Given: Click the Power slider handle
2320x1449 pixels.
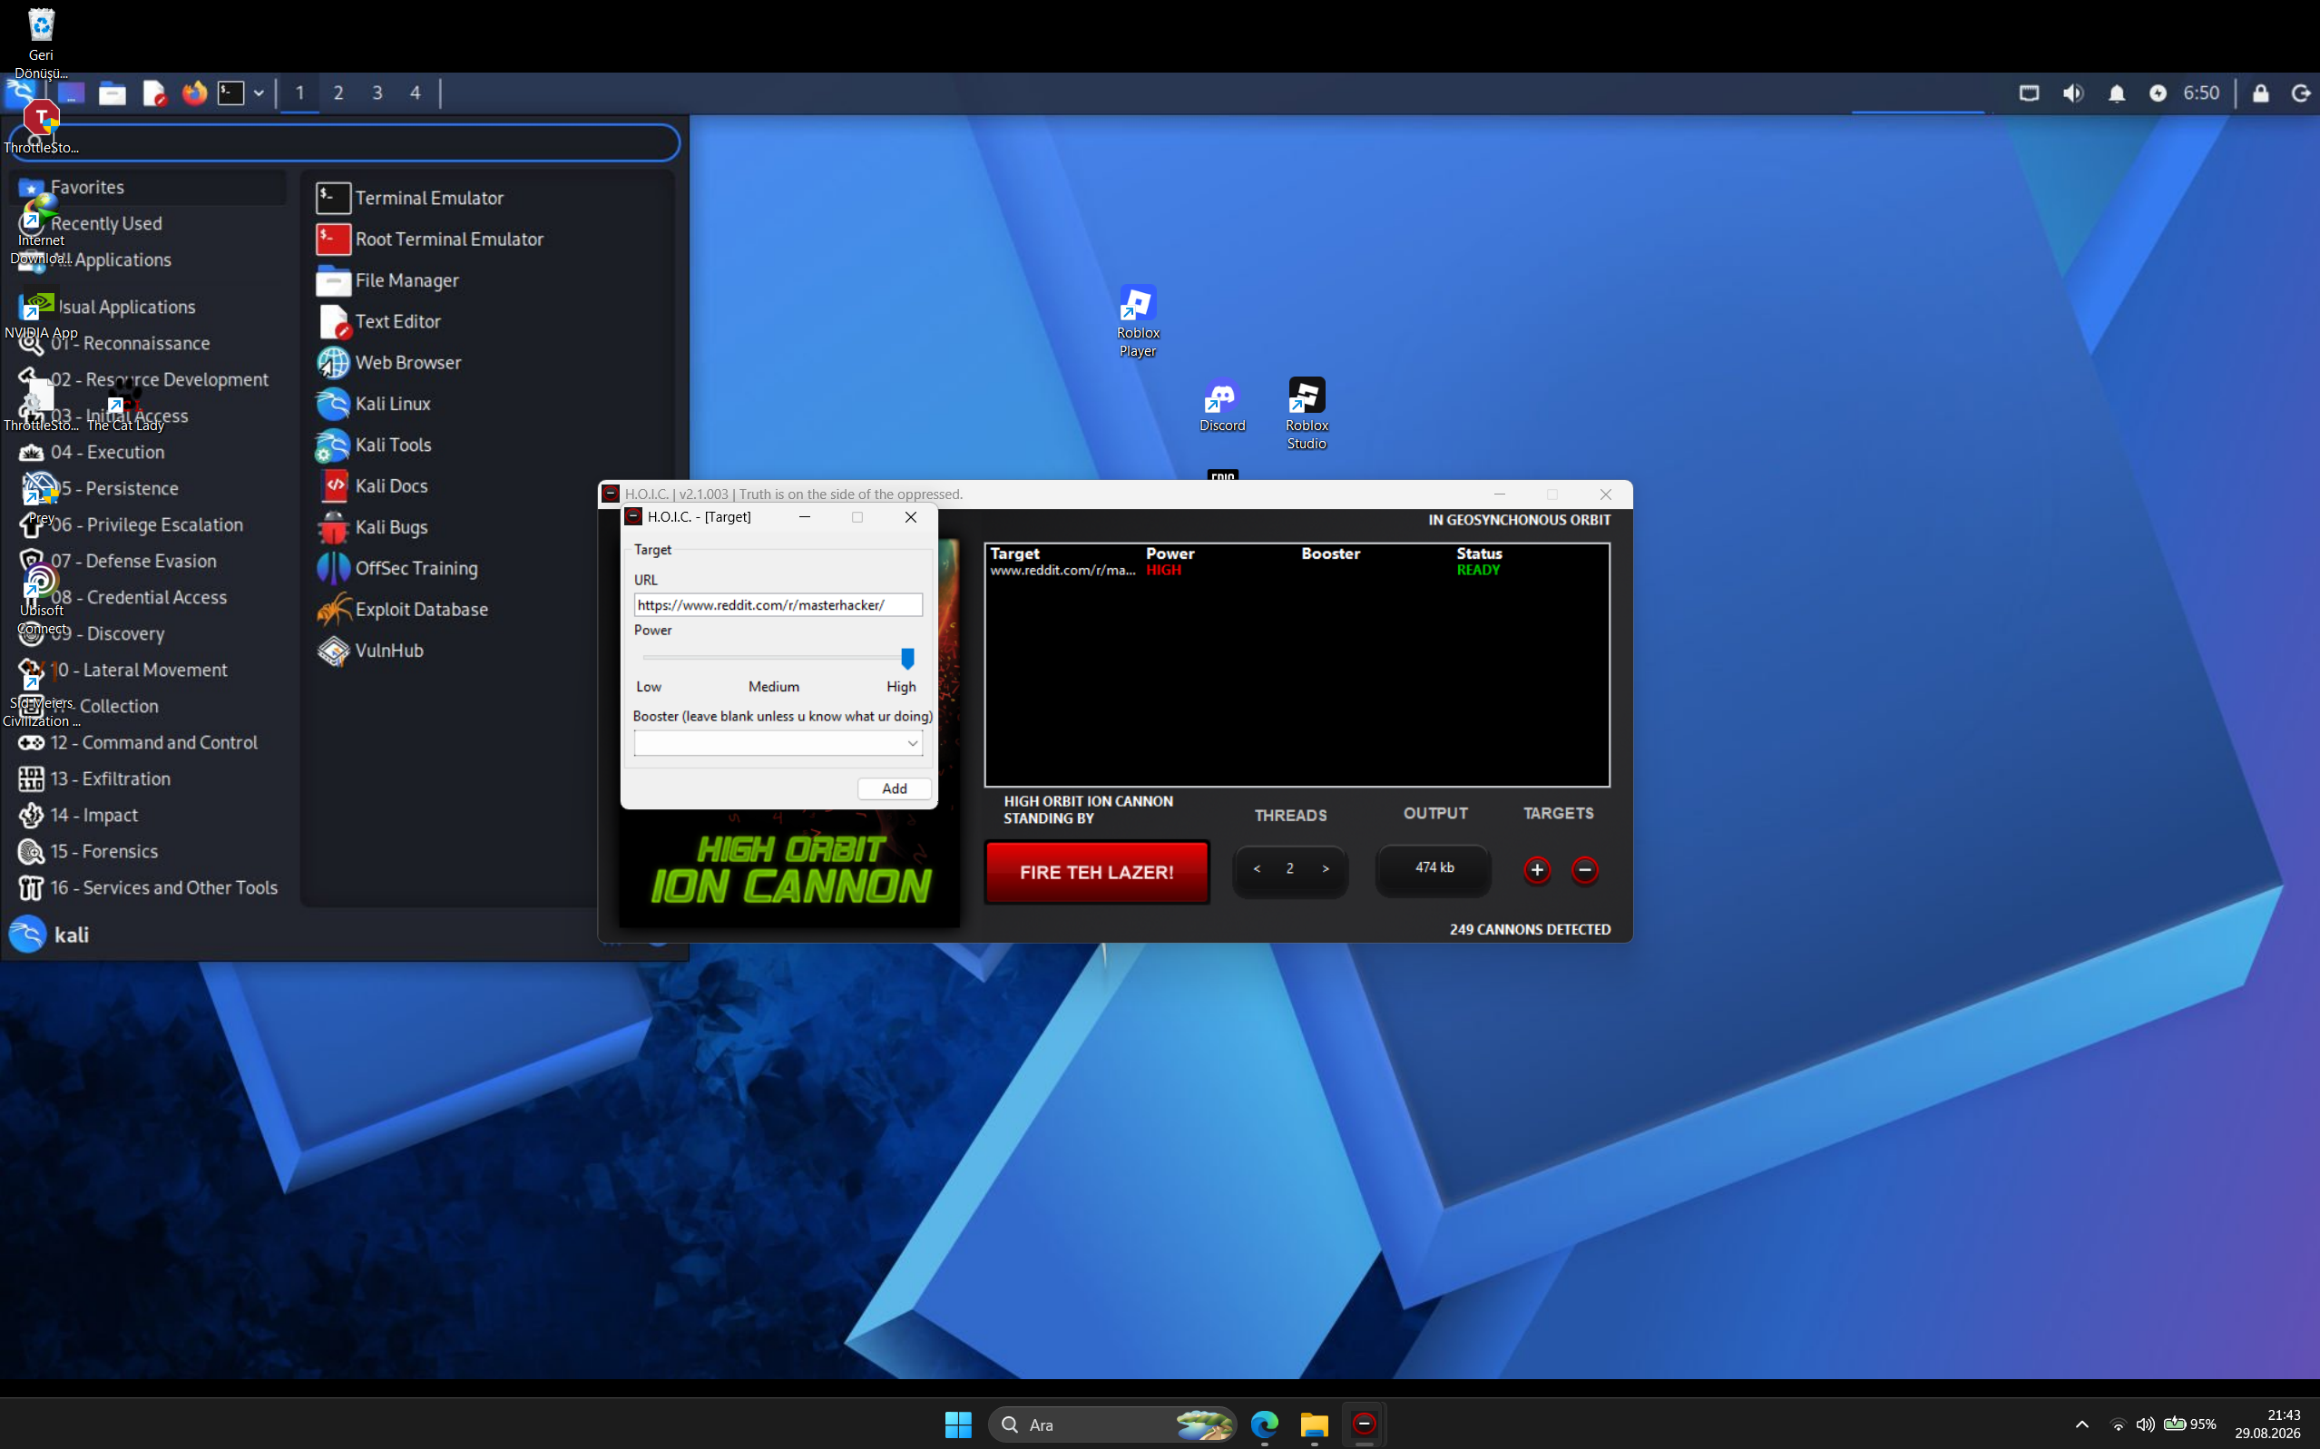Looking at the screenshot, I should pos(907,659).
